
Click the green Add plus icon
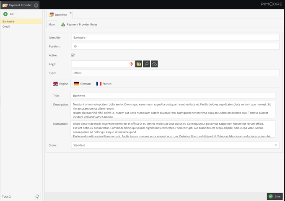click(x=5, y=14)
